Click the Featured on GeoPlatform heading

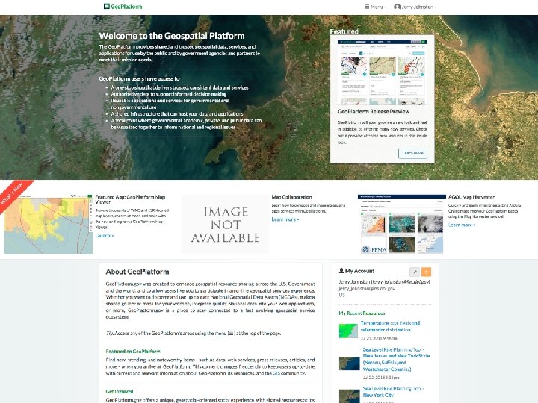pos(133,352)
